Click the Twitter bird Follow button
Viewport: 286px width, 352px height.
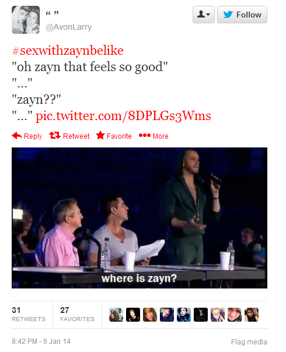tap(242, 15)
